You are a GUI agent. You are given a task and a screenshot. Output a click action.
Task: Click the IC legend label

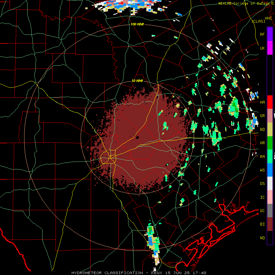point(262,197)
